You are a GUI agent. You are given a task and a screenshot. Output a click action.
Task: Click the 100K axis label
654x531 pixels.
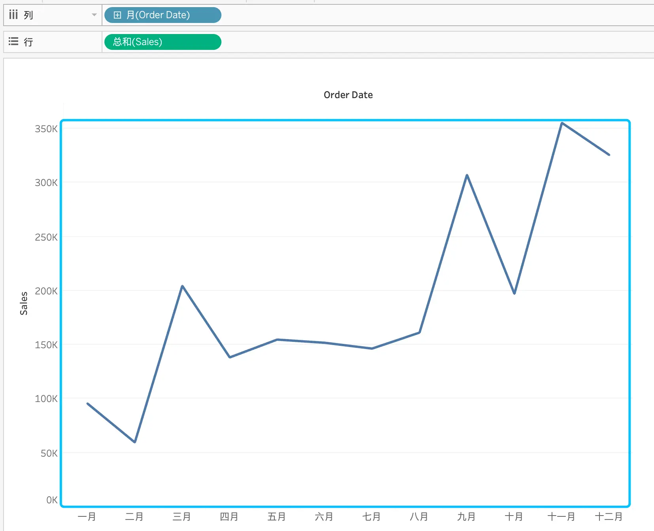click(46, 399)
